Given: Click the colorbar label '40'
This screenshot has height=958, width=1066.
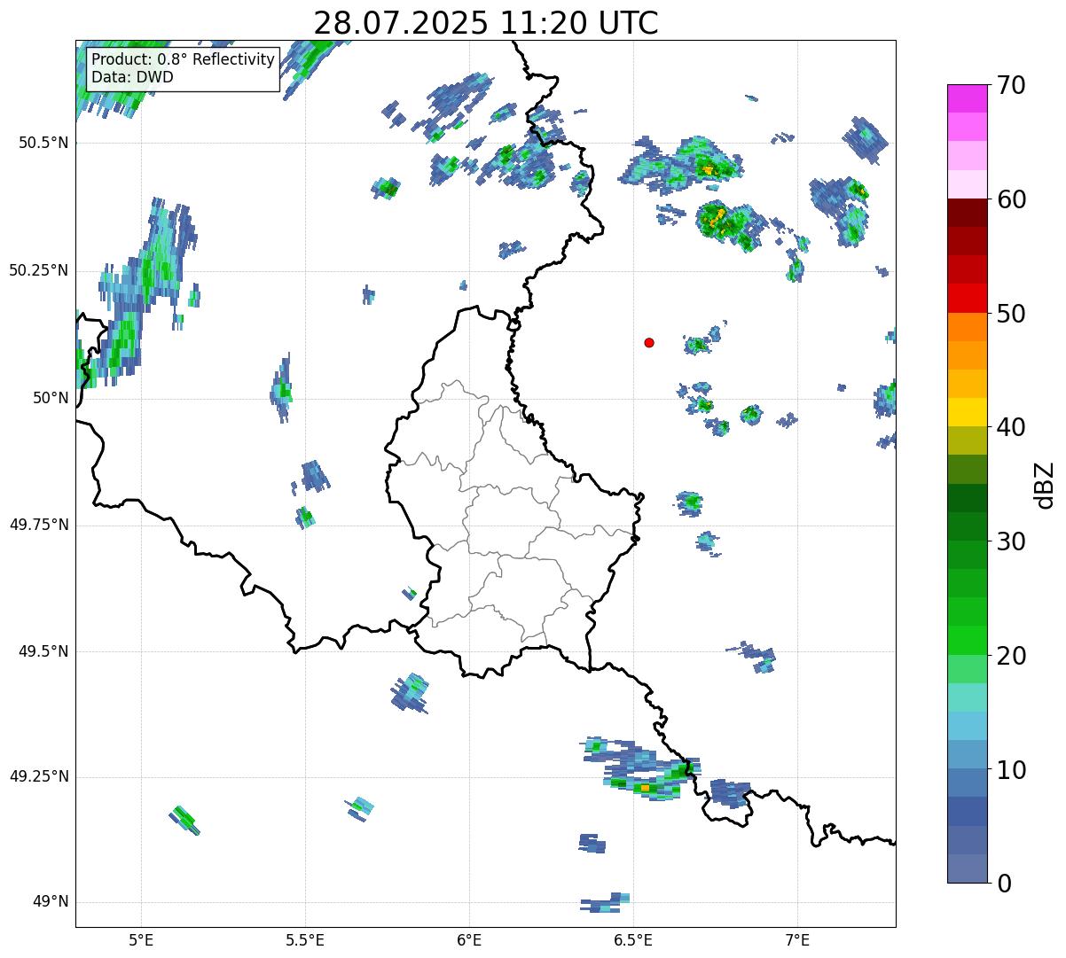Looking at the screenshot, I should point(1011,427).
